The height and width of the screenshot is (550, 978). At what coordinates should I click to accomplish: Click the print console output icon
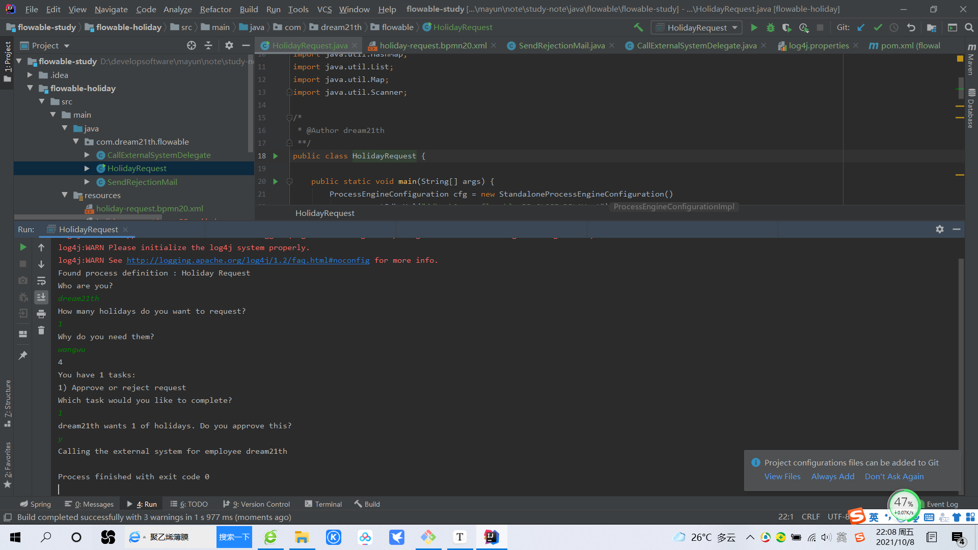coord(41,314)
